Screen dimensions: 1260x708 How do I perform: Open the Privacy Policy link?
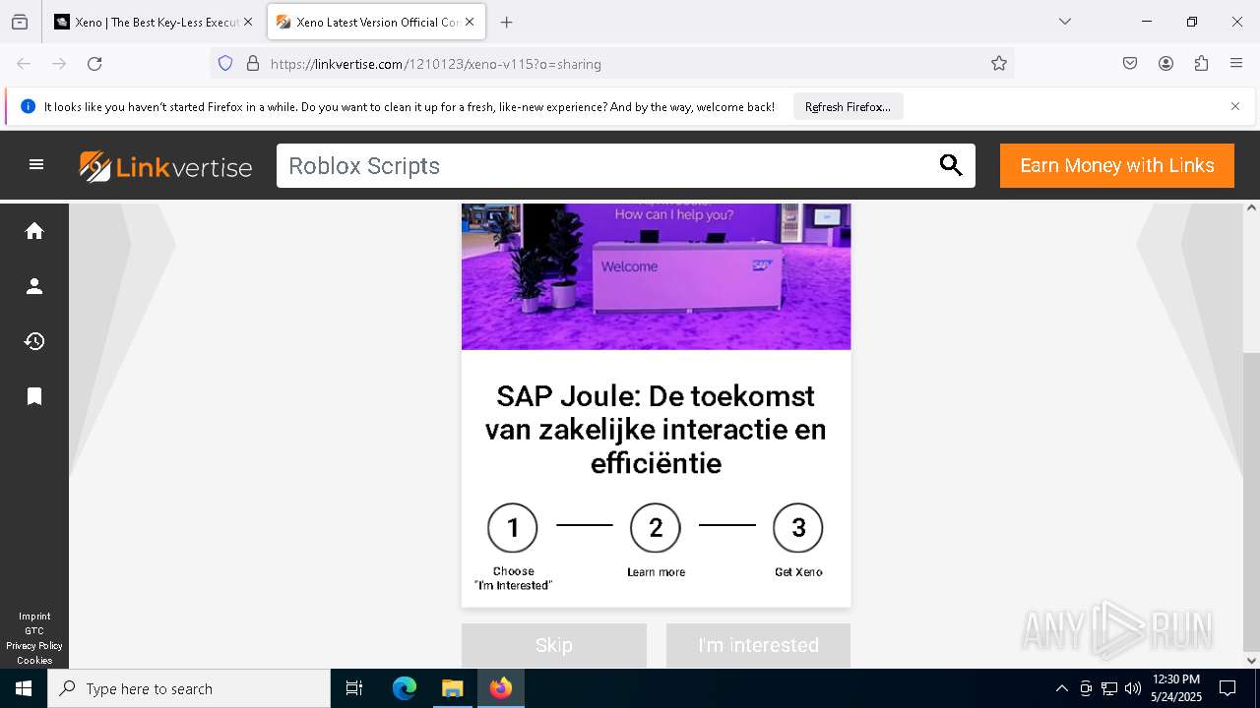tap(34, 646)
